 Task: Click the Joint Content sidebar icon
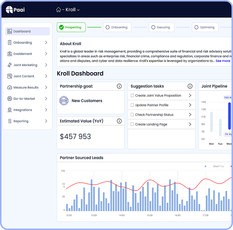coord(10,76)
